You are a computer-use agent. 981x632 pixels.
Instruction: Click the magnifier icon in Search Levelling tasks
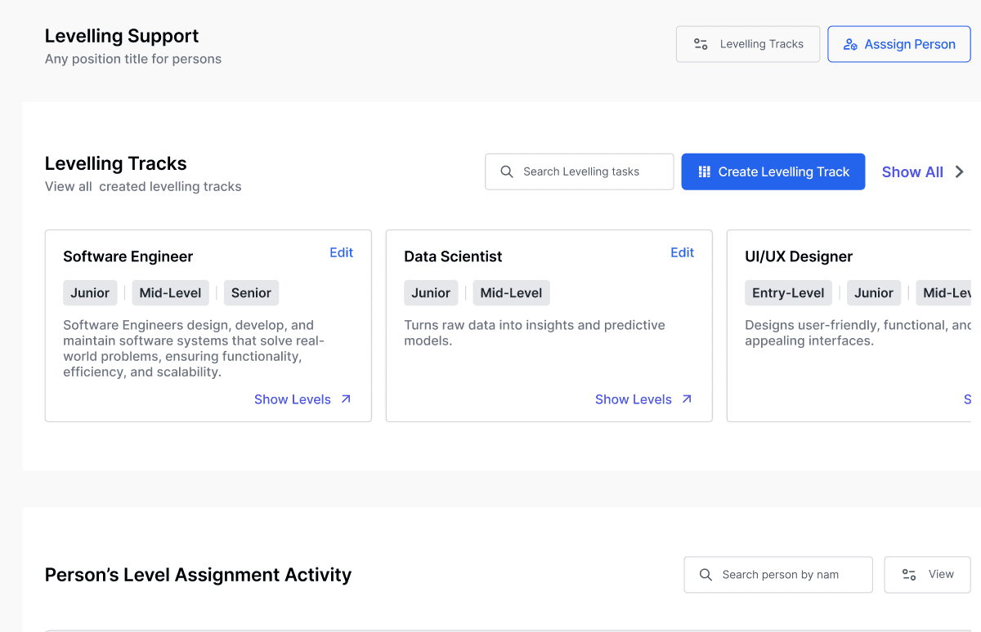pyautogui.click(x=507, y=171)
